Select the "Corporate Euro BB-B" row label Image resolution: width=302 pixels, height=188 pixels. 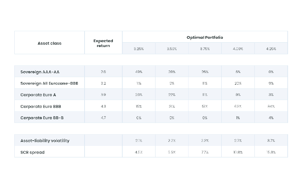coord(42,118)
